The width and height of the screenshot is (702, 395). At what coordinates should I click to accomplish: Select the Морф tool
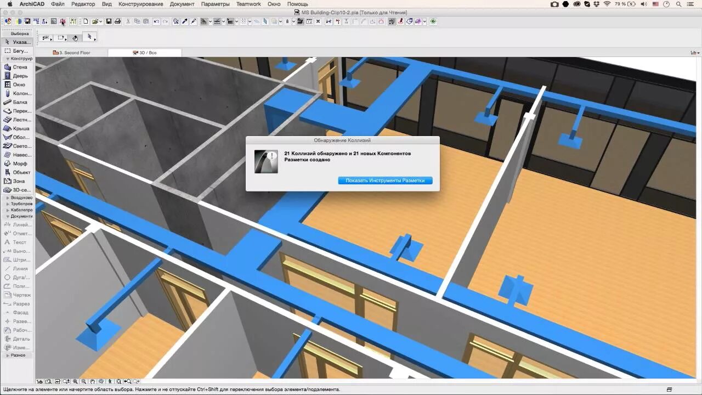(17, 163)
